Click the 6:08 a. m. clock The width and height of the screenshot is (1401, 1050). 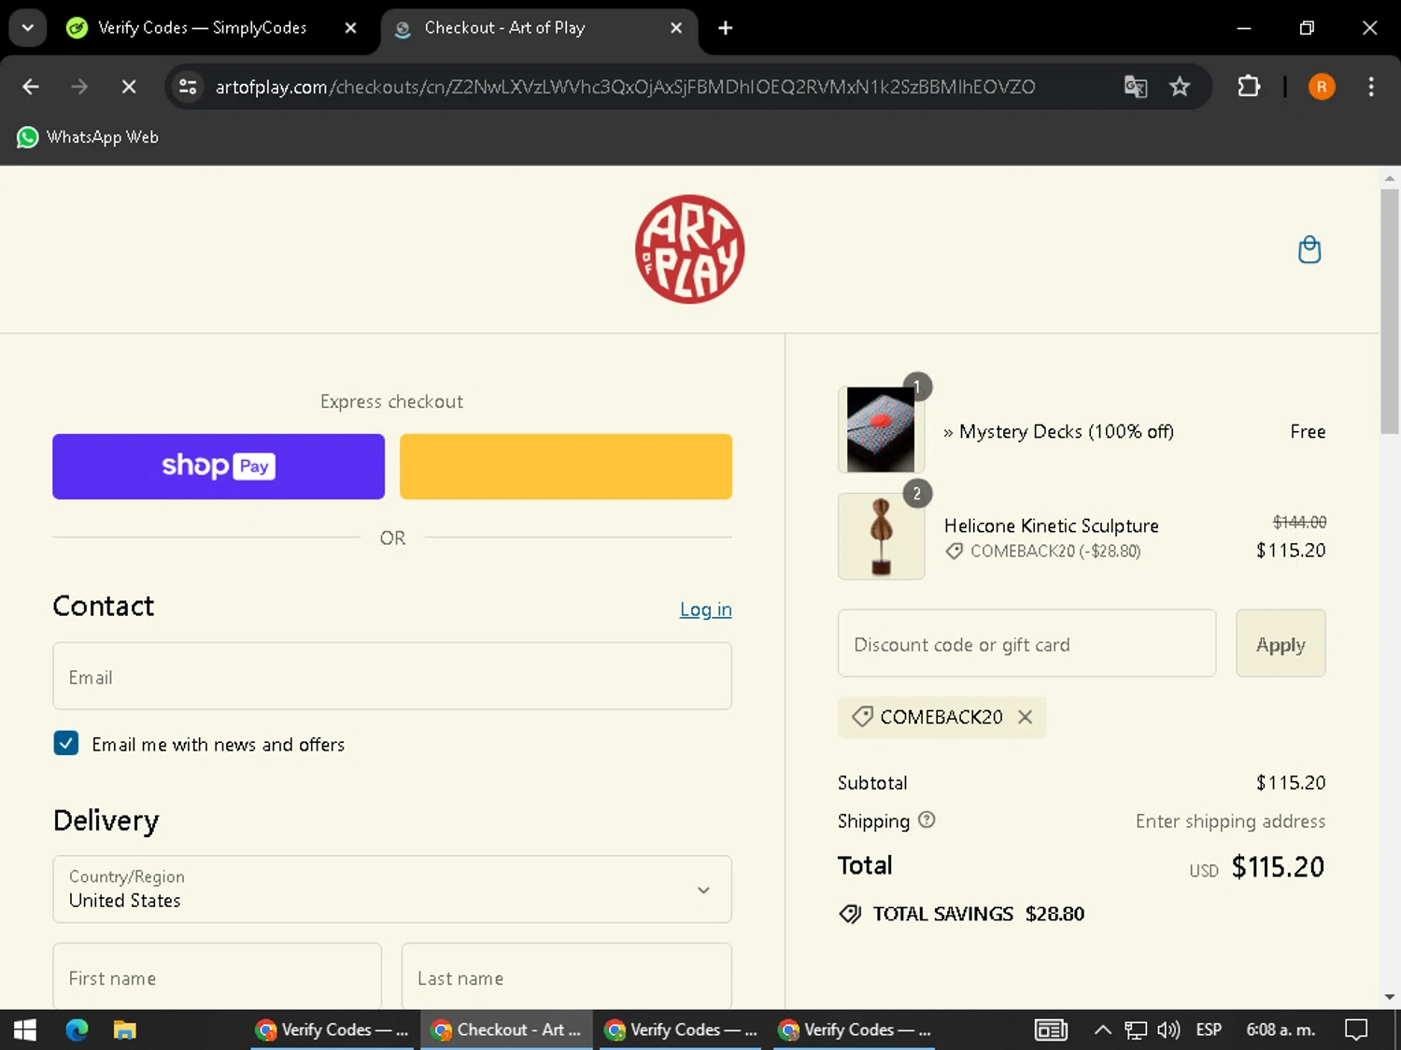click(x=1281, y=1029)
